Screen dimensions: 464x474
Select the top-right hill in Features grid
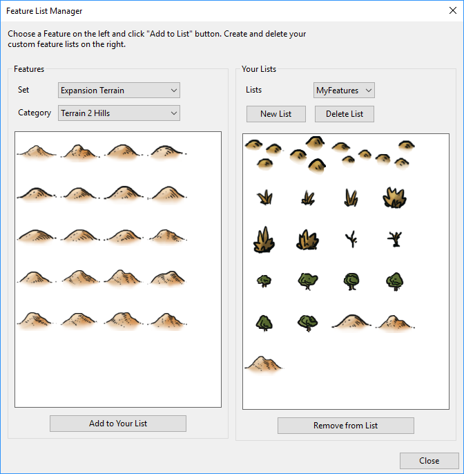tap(168, 151)
